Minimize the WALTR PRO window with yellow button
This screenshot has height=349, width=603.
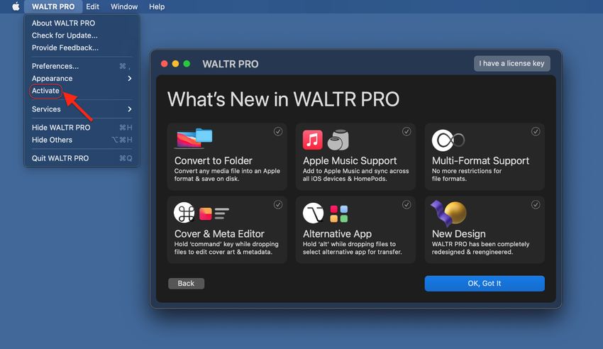click(x=175, y=64)
